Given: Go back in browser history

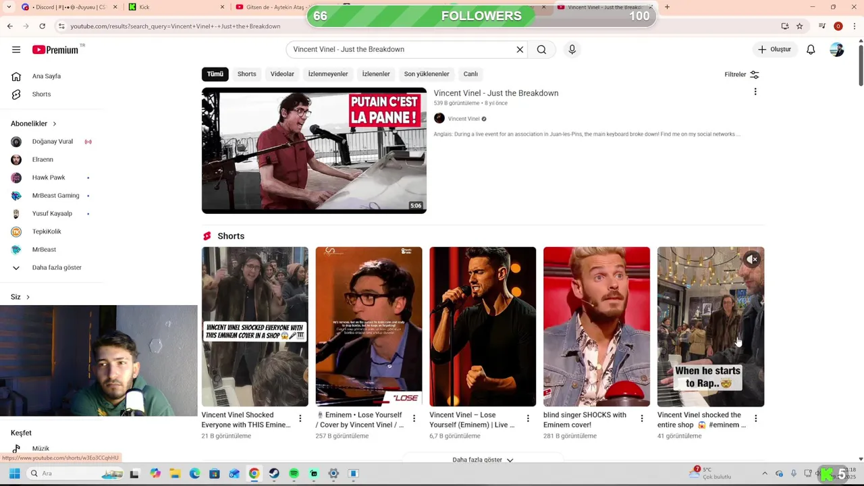Looking at the screenshot, I should click(x=9, y=26).
